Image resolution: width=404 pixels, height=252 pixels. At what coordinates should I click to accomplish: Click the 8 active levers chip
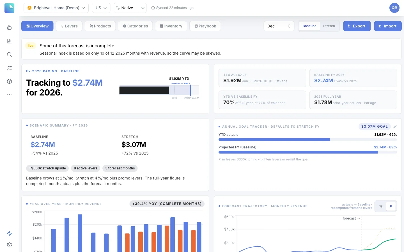point(86,168)
